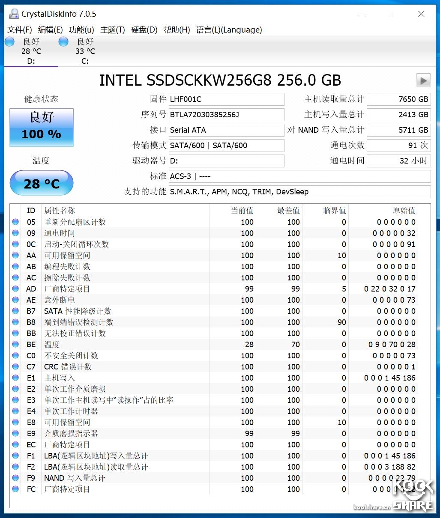Click the 28 °C temperature gauge

[41, 183]
